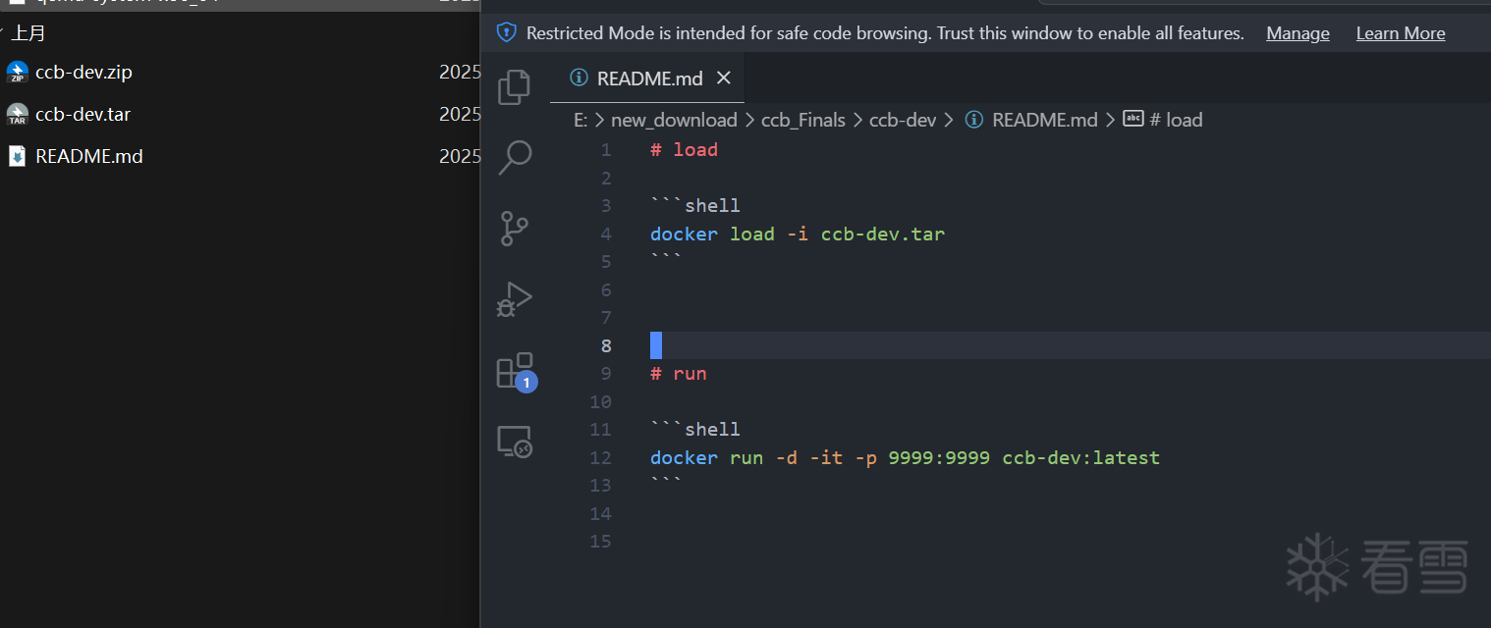
Task: Collapse the 上月 file group
Action: [x=3, y=32]
